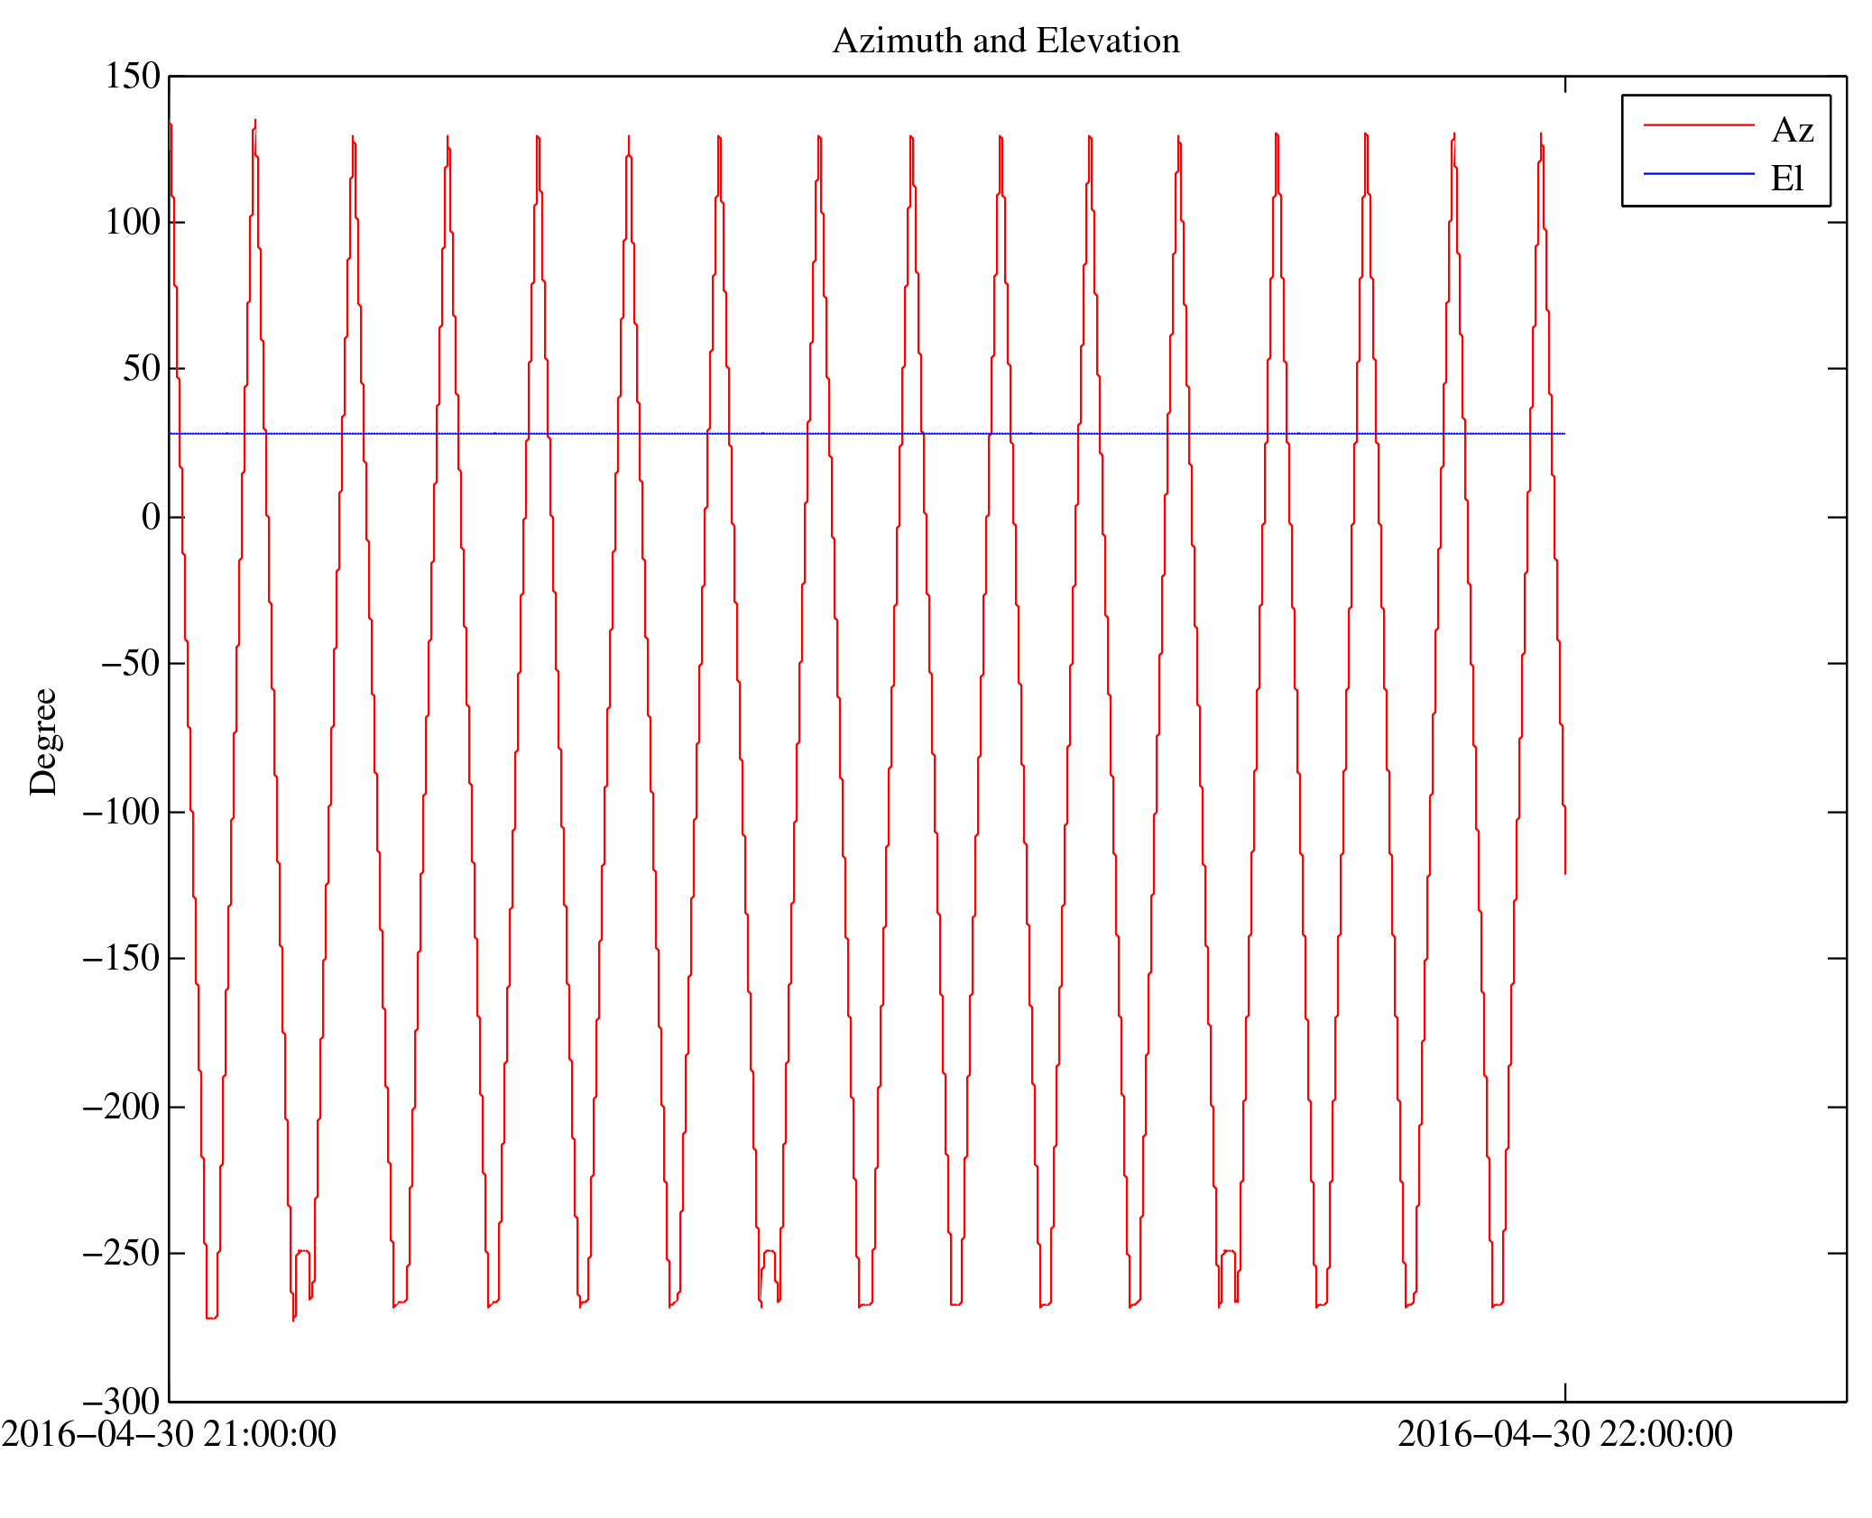Click the 0 y-axis tick label
Screen dimensions: 1872x1518
[151, 517]
